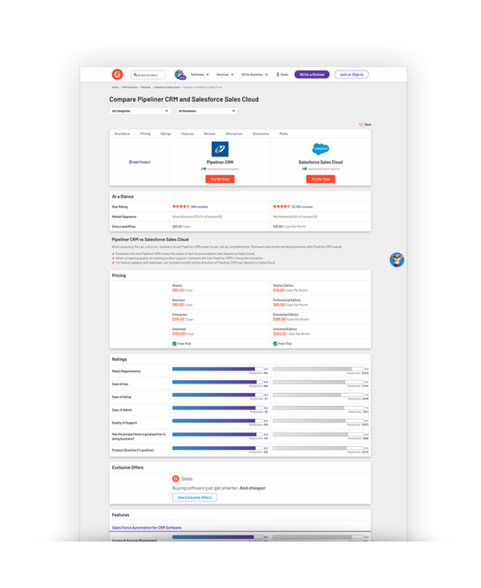This screenshot has width=481, height=588.
Task: Click the Pipeliner CRM logo
Action: point(220,149)
